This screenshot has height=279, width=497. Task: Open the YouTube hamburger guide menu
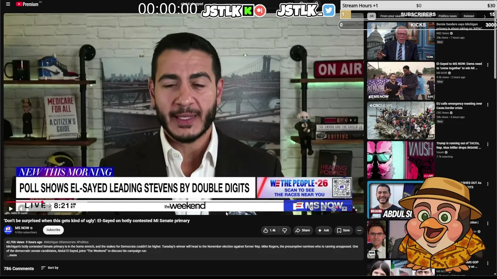coord(8,4)
